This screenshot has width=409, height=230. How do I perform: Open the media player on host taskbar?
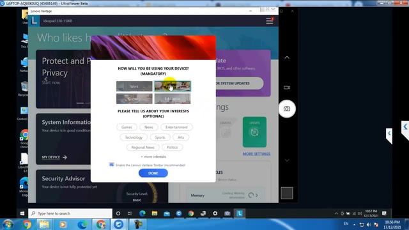[63, 224]
